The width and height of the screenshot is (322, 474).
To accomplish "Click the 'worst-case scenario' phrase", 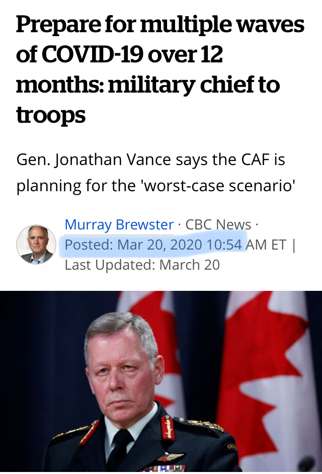I will (218, 186).
